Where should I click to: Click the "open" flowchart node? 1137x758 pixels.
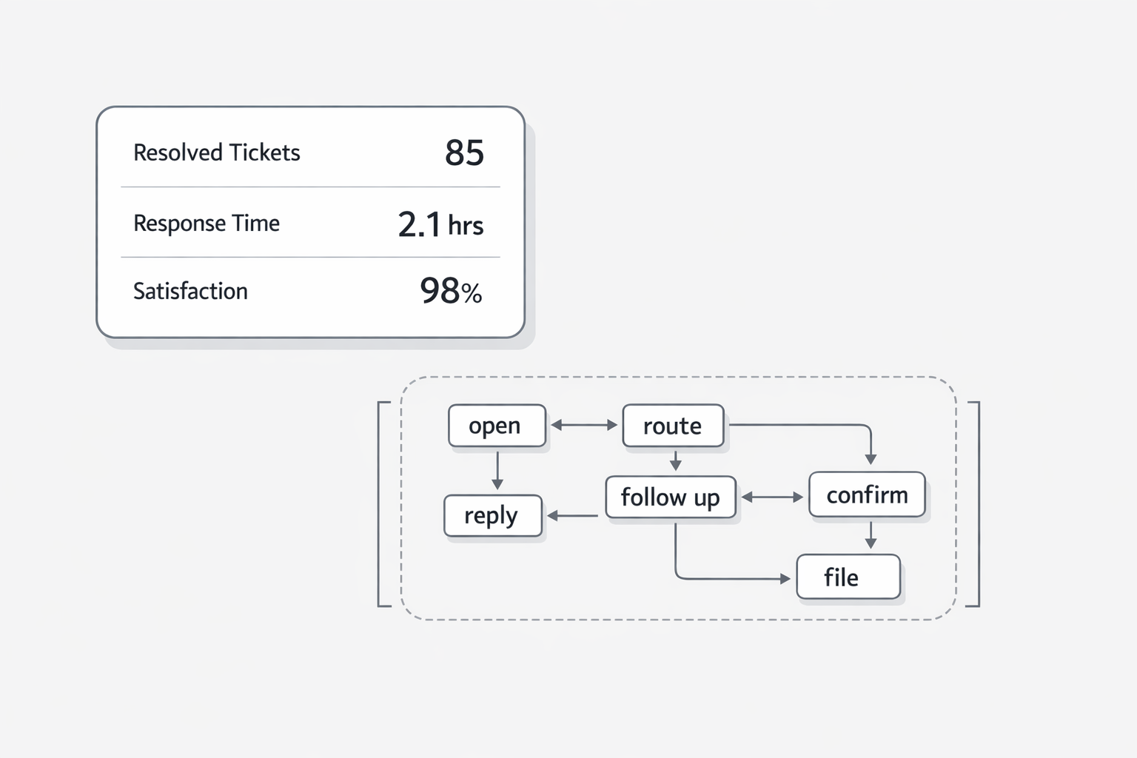coord(497,426)
